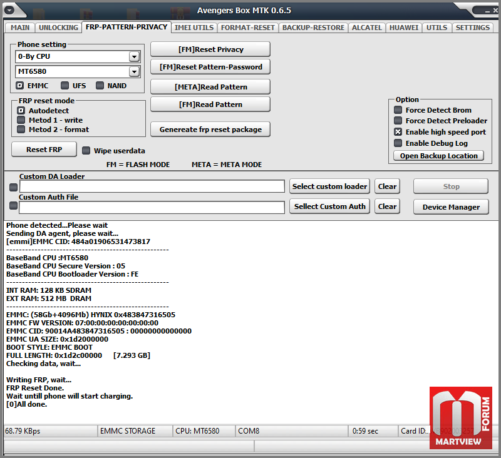Click the EMMC STORAGE status bar entry
The image size is (501, 458).
tap(135, 431)
